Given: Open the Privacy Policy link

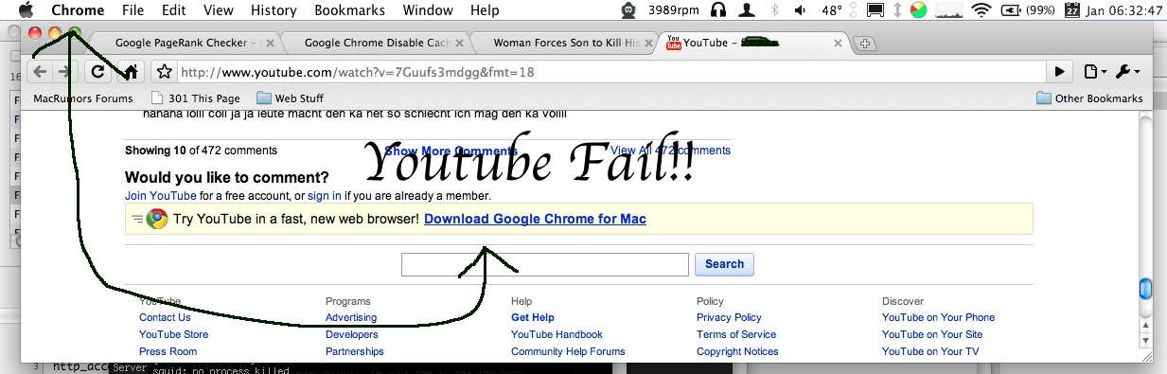Looking at the screenshot, I should tap(729, 318).
